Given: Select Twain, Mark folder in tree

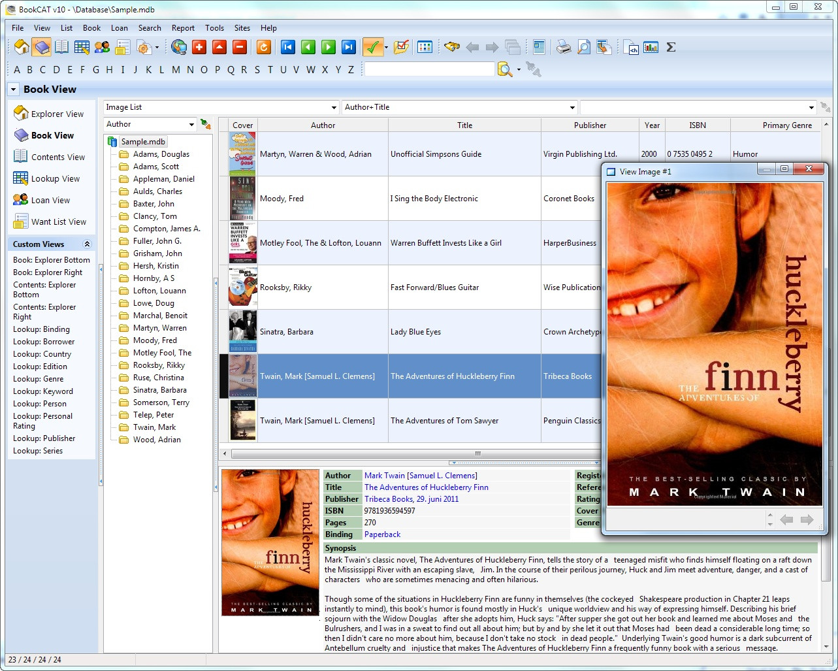Looking at the screenshot, I should (x=154, y=427).
